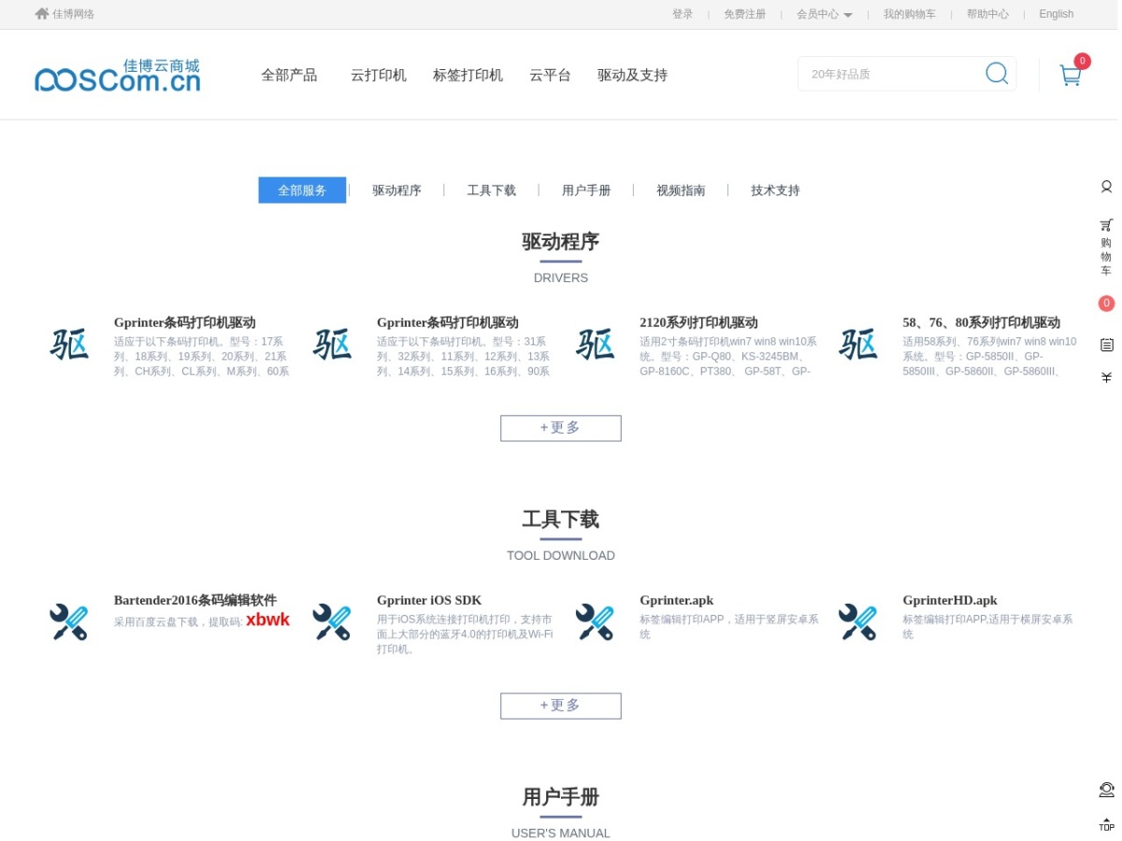Open the shopping cart icon in header

pyautogui.click(x=1070, y=75)
